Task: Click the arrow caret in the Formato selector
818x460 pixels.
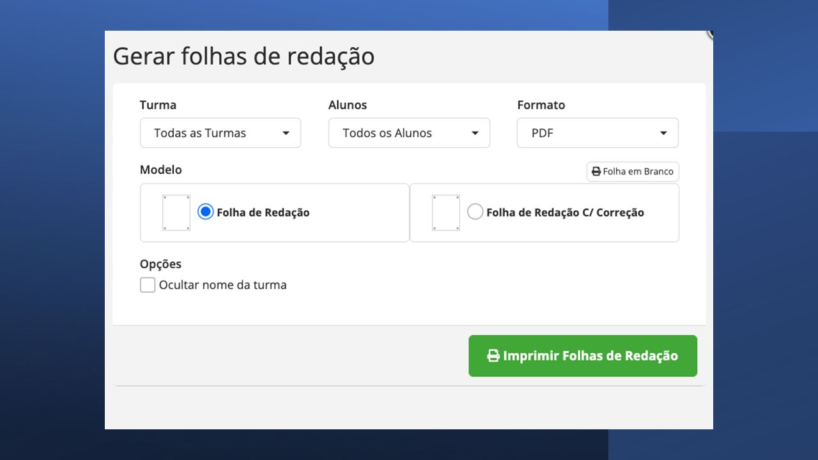Action: coord(663,134)
